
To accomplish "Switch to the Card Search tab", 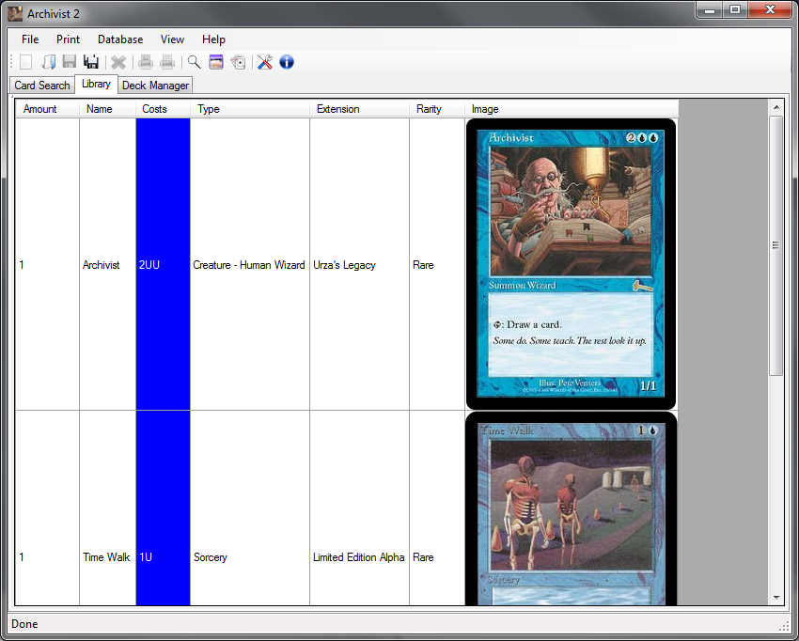I will pos(42,86).
